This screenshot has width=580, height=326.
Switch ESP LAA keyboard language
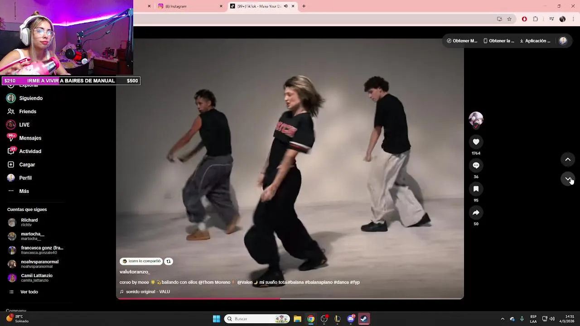[x=533, y=319]
